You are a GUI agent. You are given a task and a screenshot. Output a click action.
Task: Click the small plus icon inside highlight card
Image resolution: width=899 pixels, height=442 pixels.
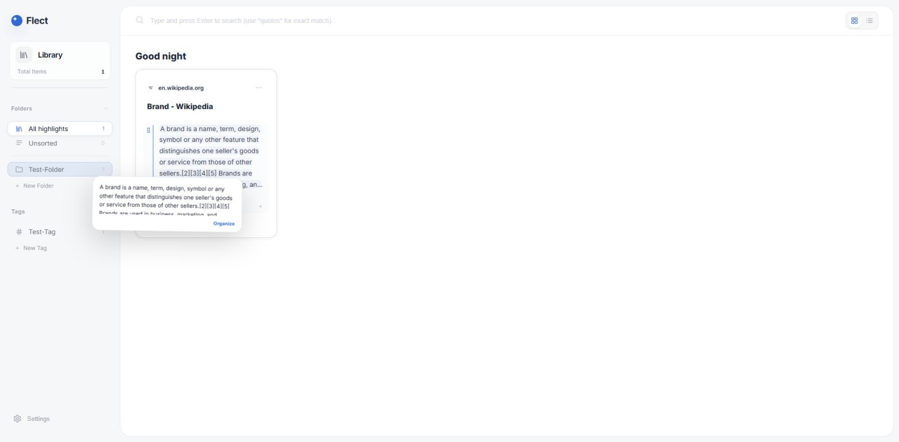click(260, 206)
